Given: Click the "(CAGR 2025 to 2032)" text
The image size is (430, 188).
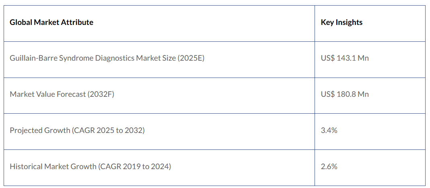Looking at the screenshot, I should point(107,131).
